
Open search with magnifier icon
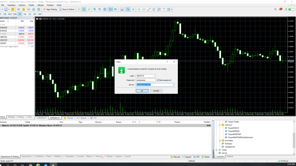point(275,9)
